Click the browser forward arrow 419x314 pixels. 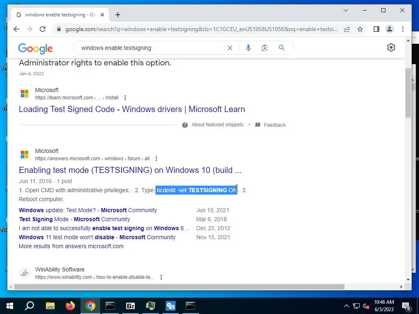pyautogui.click(x=29, y=29)
